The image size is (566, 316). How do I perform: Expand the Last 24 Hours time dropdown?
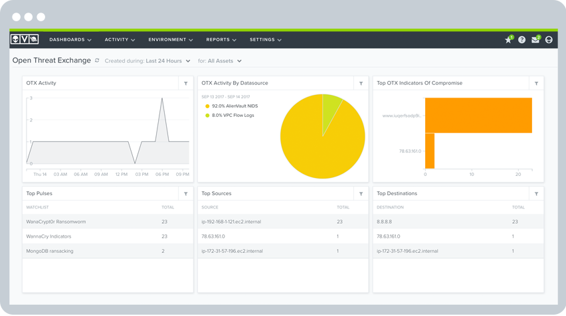pos(167,61)
